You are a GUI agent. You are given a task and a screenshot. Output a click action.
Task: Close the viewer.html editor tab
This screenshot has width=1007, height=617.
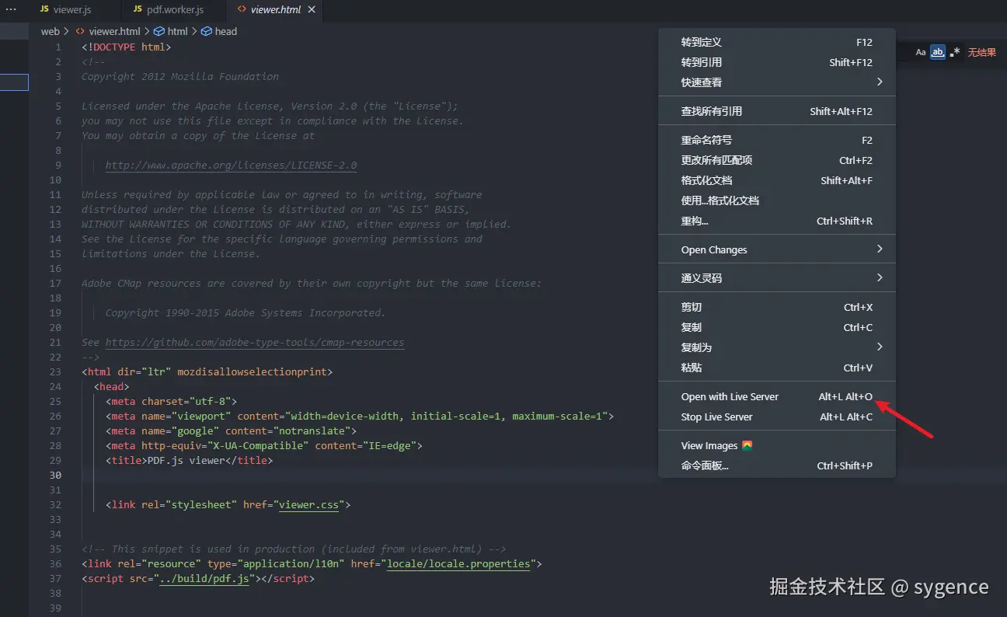(x=312, y=9)
